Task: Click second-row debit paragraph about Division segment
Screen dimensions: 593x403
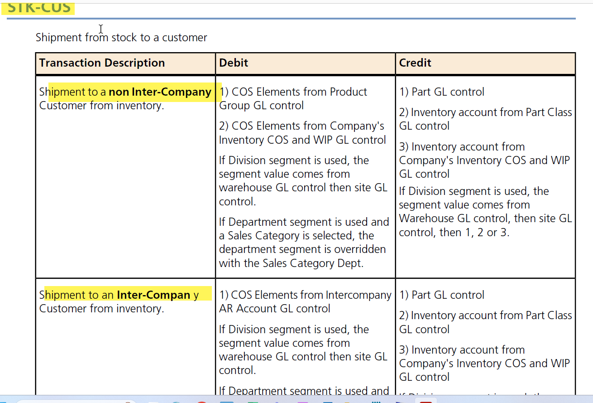Action: pos(303,350)
